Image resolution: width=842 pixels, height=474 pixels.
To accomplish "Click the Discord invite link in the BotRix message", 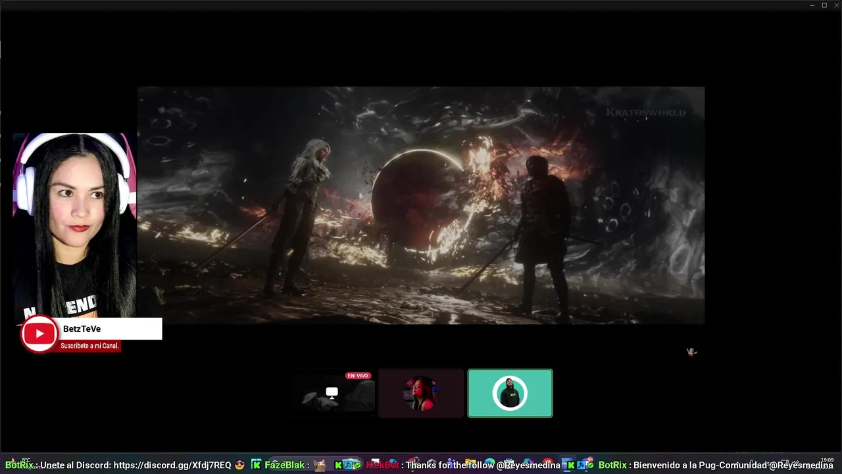I will [172, 465].
